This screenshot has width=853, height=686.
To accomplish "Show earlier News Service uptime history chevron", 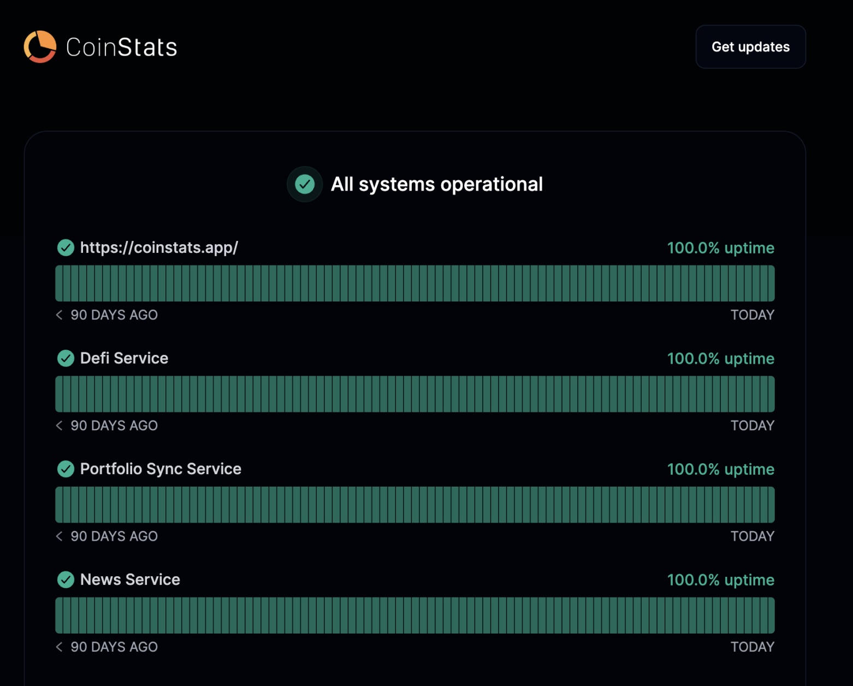I will [x=59, y=647].
